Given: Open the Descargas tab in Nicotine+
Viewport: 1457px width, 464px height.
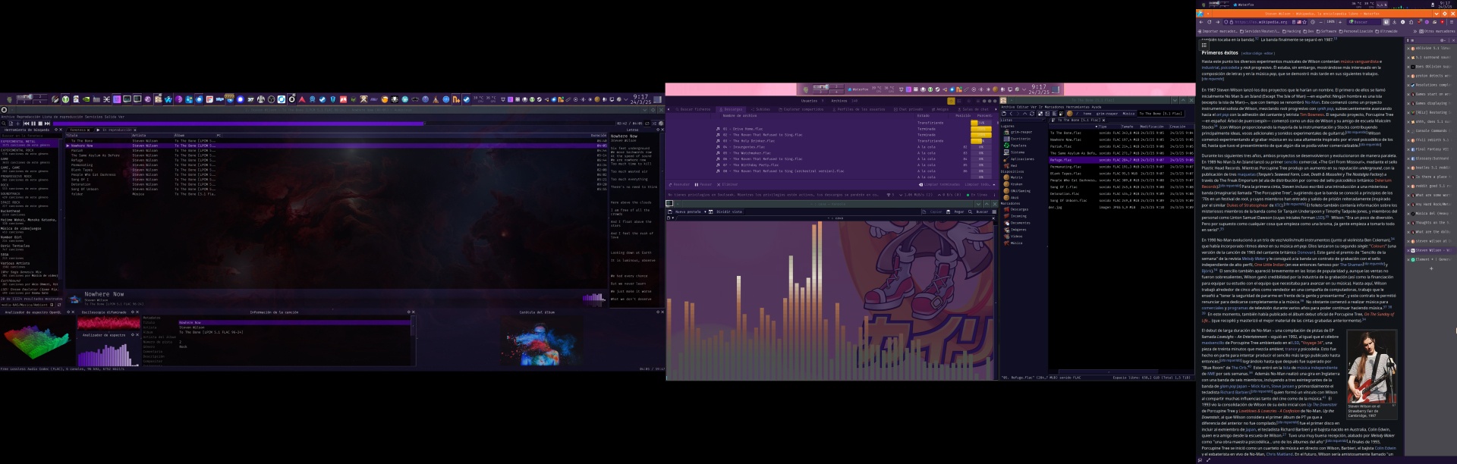Looking at the screenshot, I should coord(732,109).
